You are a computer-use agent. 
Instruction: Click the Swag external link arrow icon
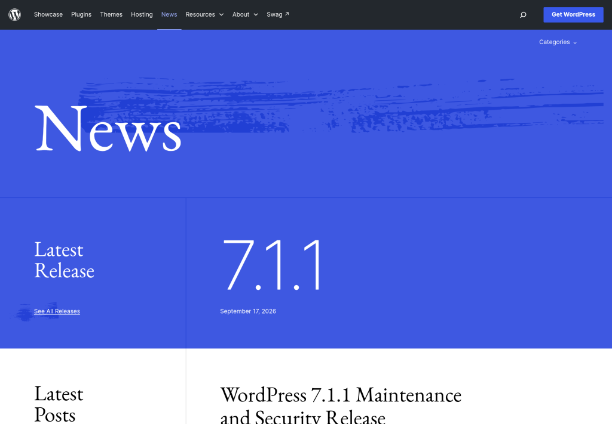click(x=287, y=14)
